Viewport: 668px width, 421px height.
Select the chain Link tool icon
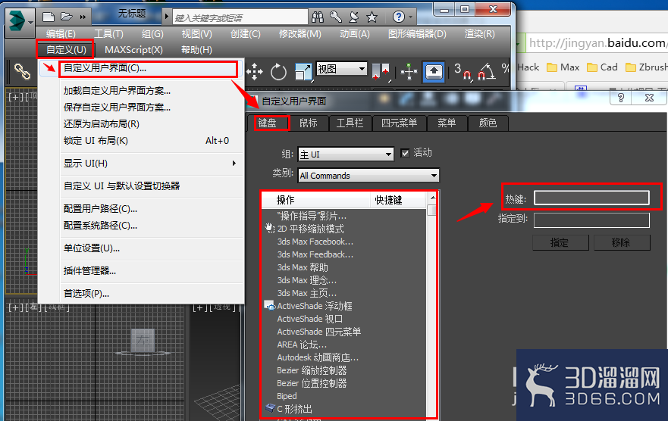(22, 71)
